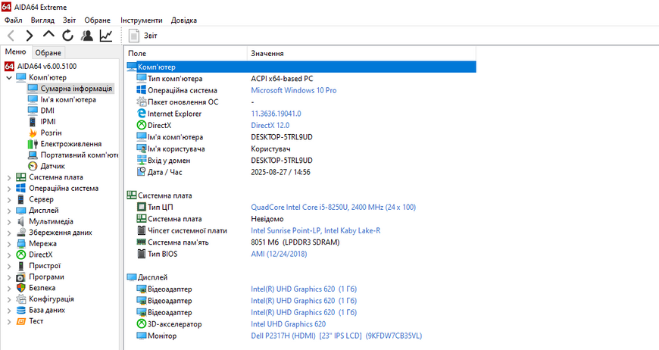Open the Звіт menu in menu bar
The width and height of the screenshot is (659, 350).
70,20
